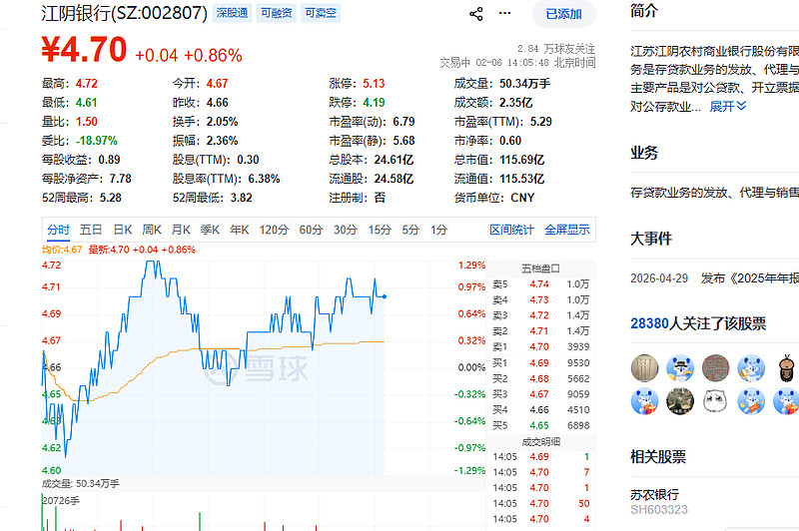Click the 五档盘口 header
This screenshot has width=799, height=531.
pyautogui.click(x=540, y=268)
